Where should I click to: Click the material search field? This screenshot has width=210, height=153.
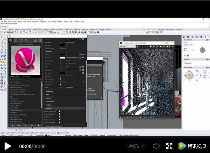[25, 80]
